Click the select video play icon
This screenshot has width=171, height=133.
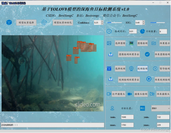tap(109, 69)
